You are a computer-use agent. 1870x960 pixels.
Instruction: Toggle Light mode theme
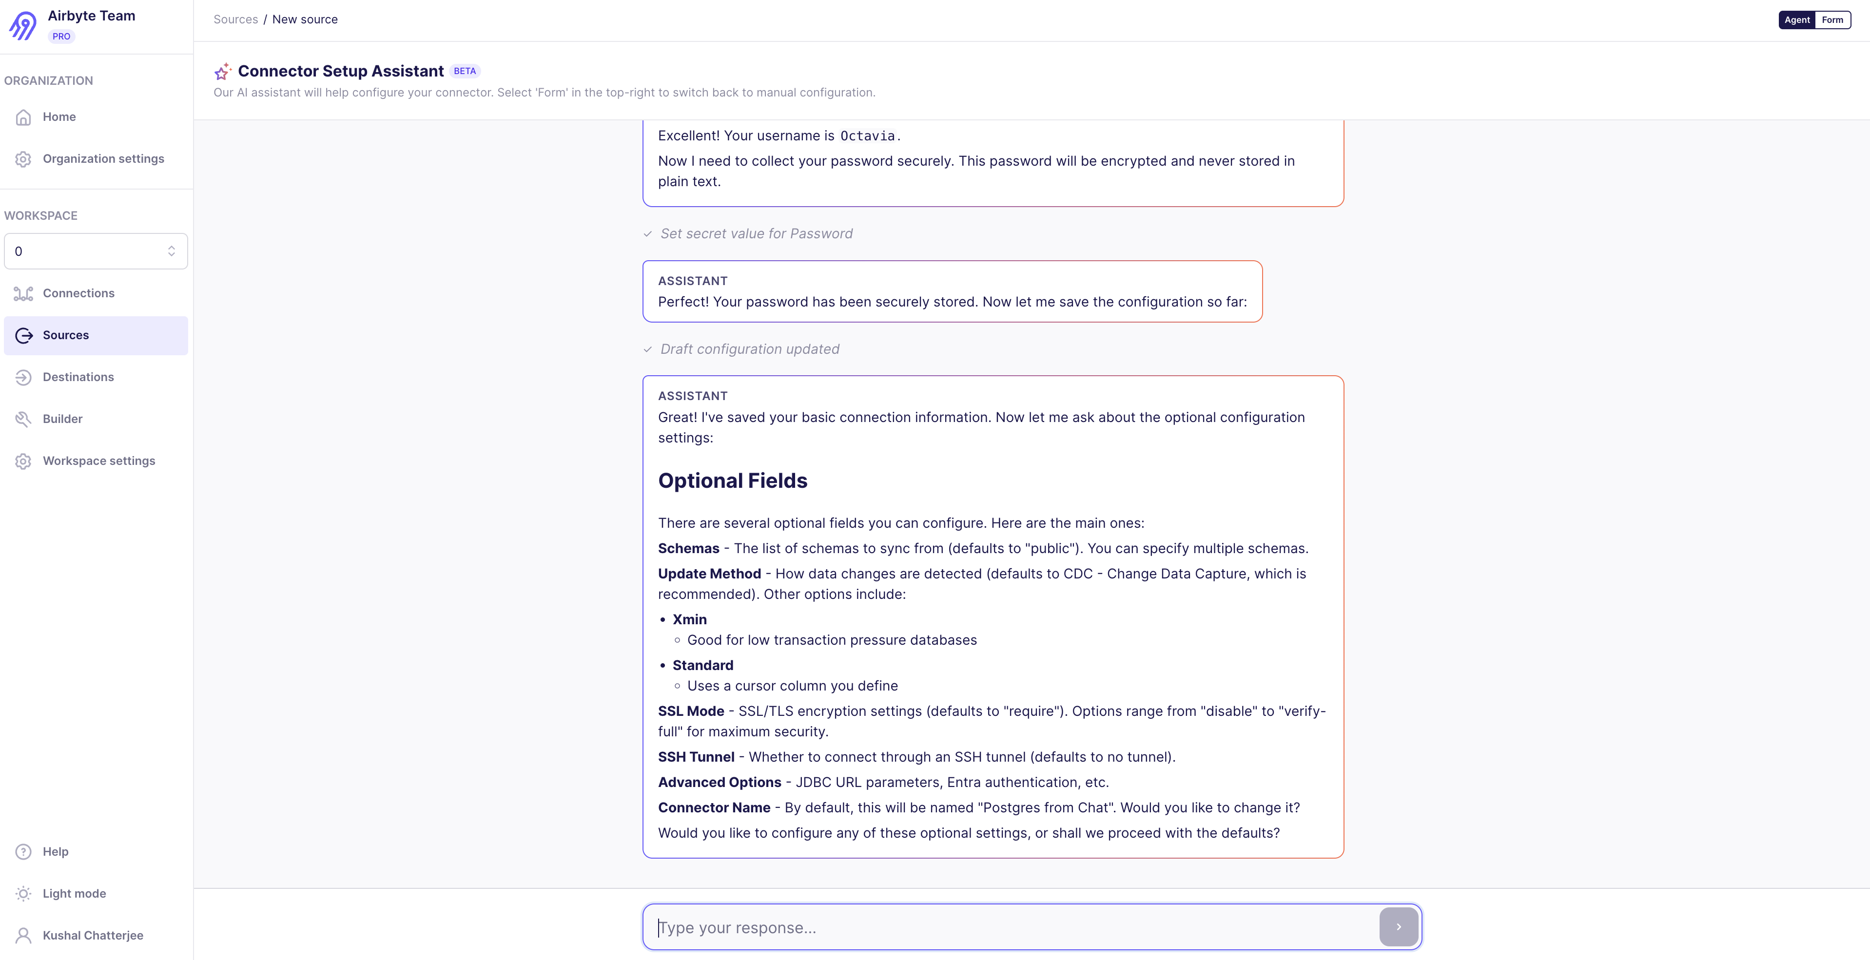point(73,893)
